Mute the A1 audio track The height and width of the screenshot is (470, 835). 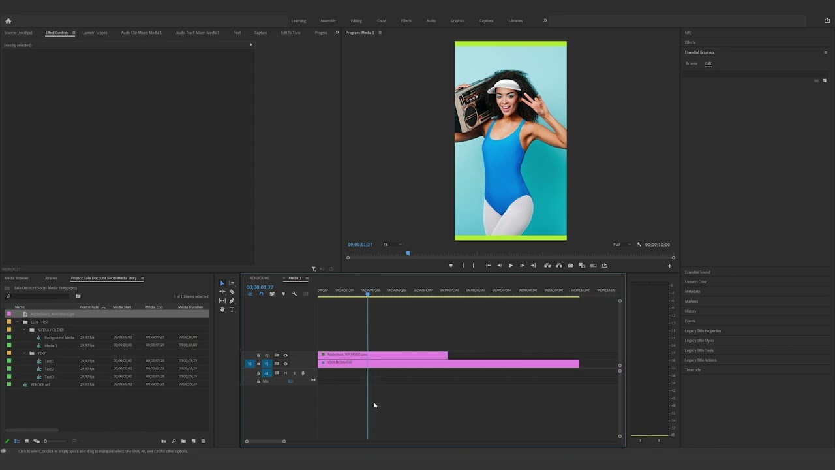pos(285,373)
